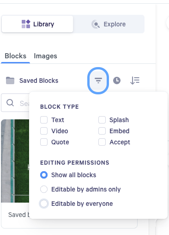Image resolution: width=169 pixels, height=235 pixels.
Task: Toggle the Embed block type checkbox
Action: click(x=102, y=131)
